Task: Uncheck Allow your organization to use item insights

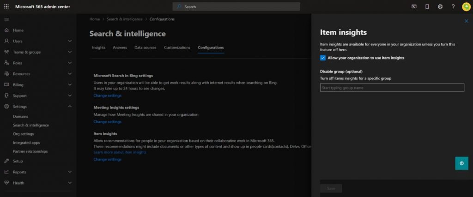Action: pyautogui.click(x=323, y=58)
